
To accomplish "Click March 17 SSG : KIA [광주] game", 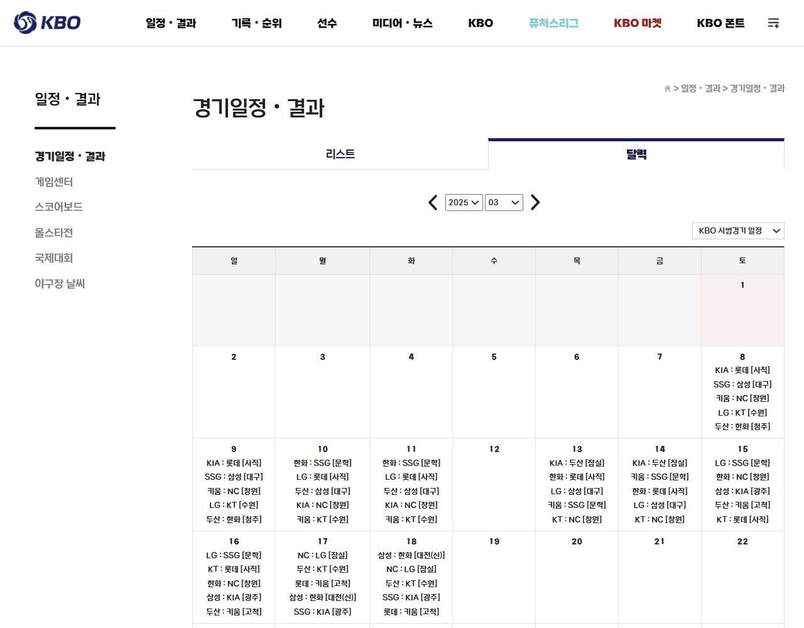I will pos(323,612).
